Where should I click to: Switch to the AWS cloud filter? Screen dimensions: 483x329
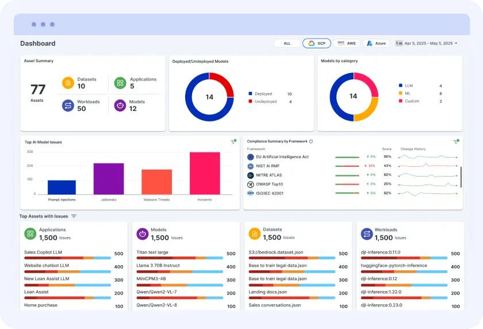point(347,43)
